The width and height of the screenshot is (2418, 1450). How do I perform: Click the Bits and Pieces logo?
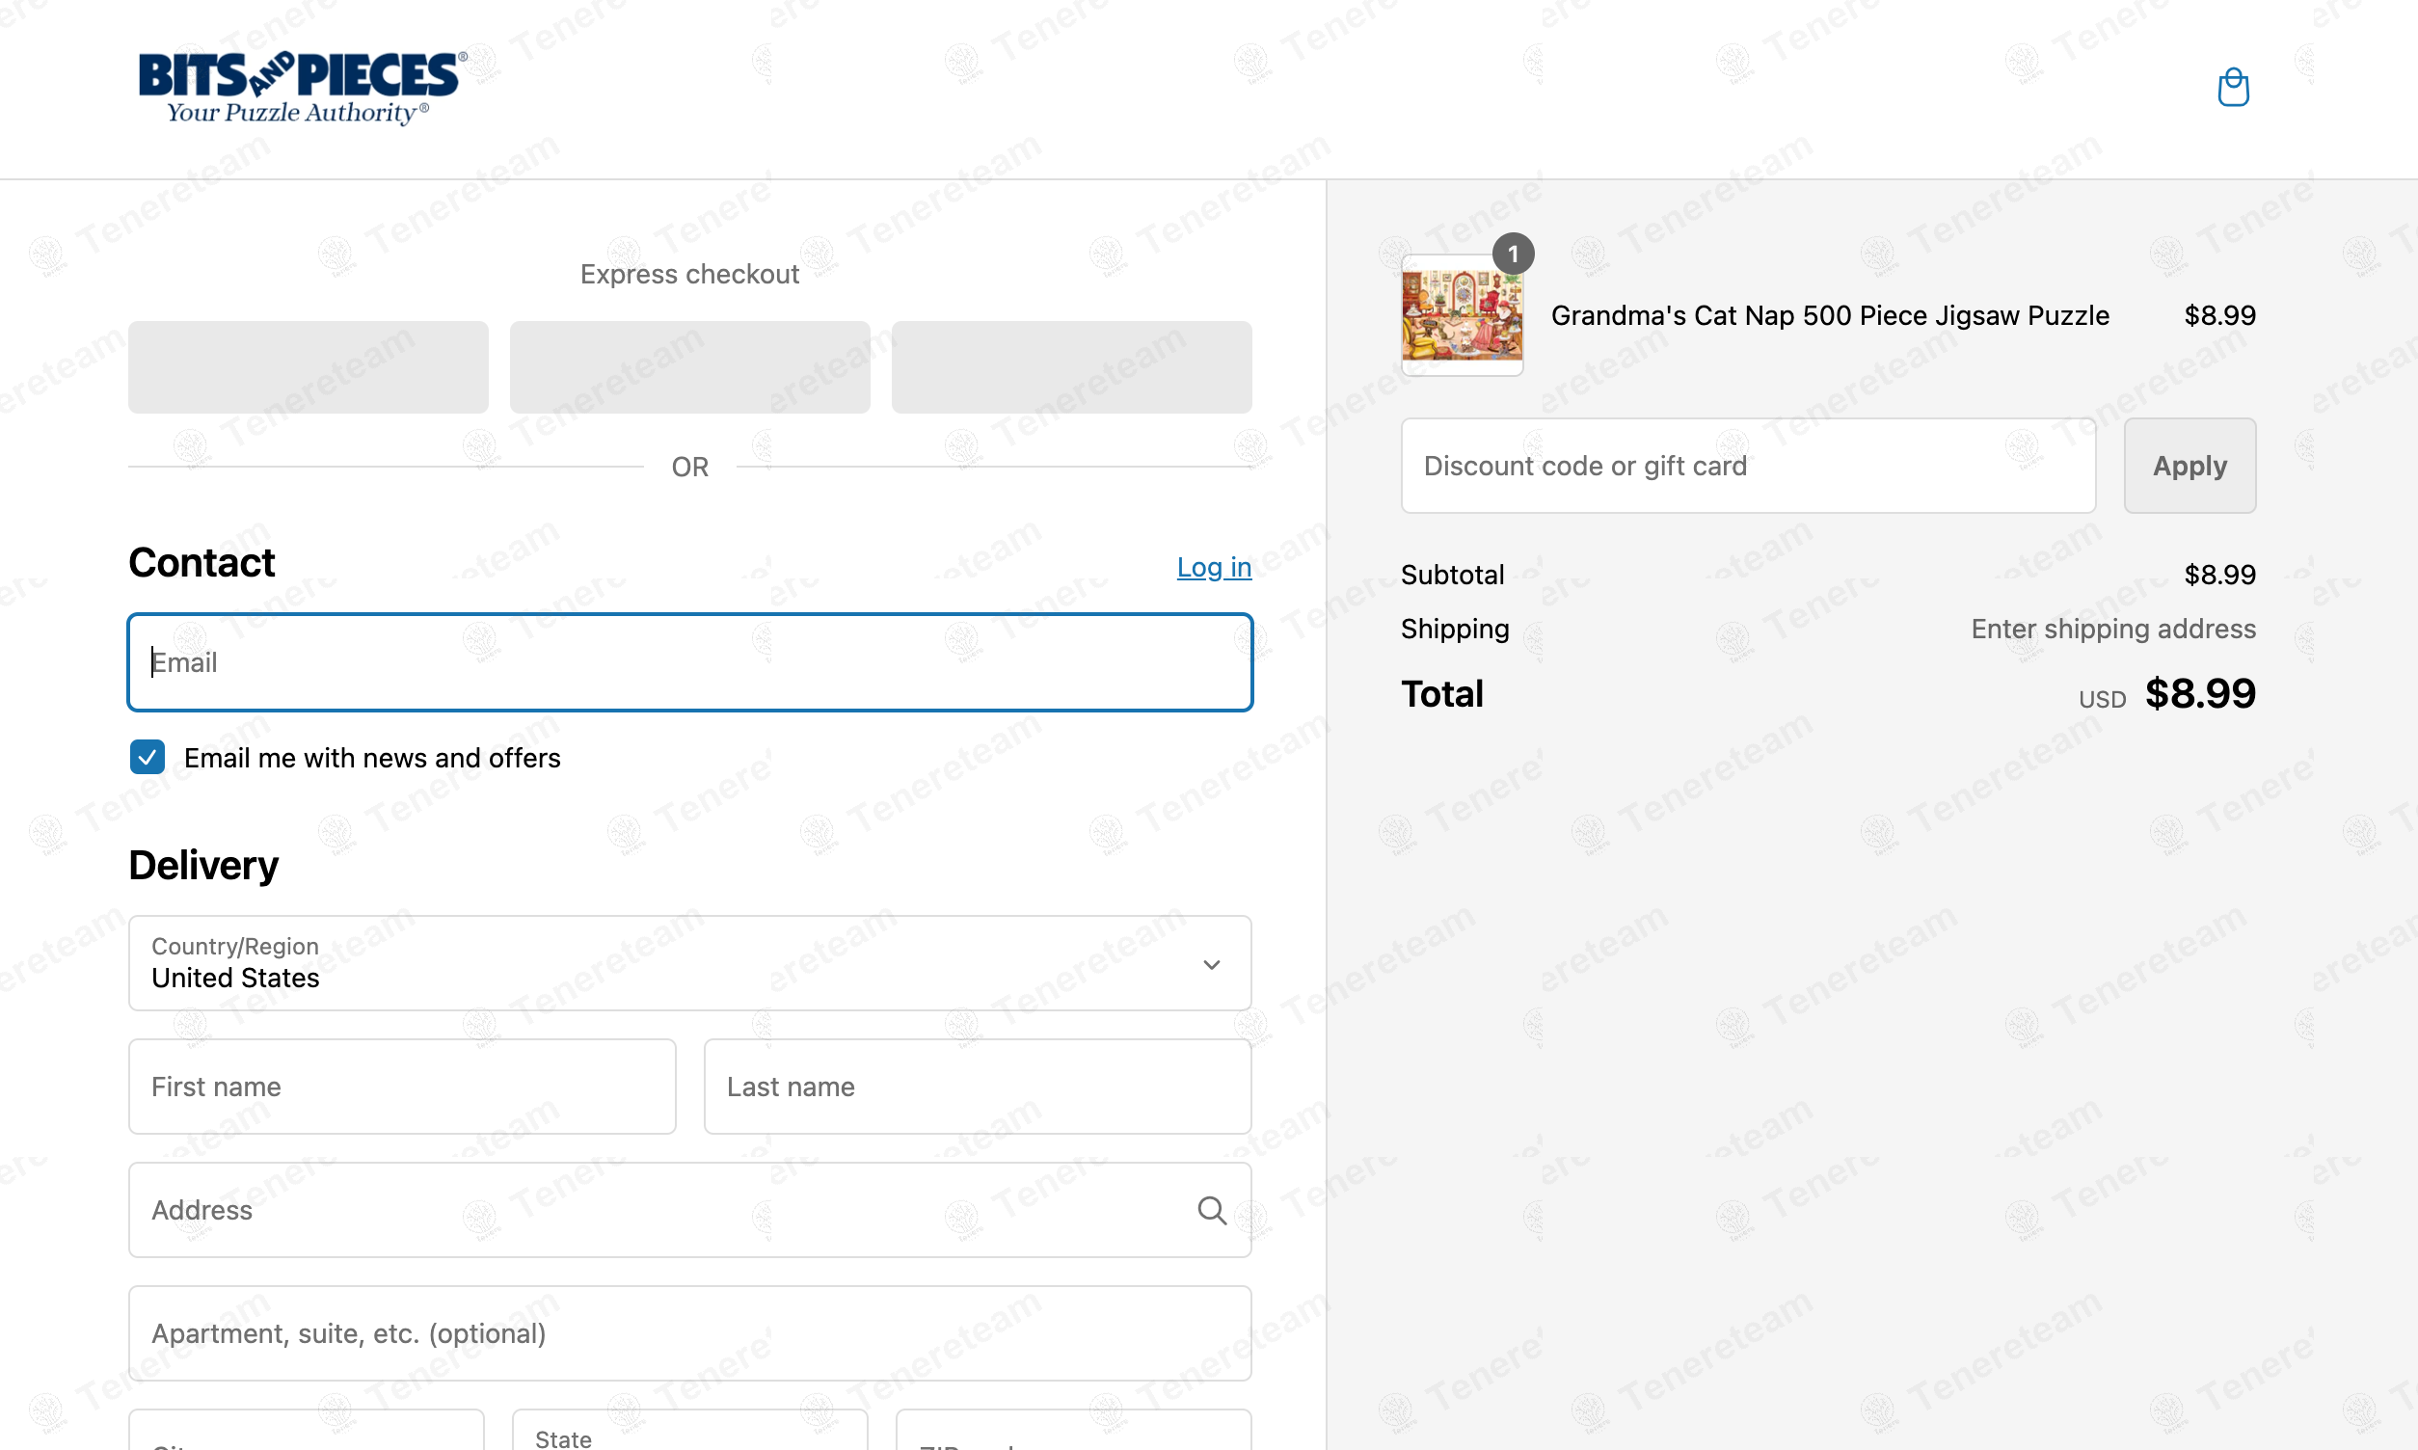click(x=302, y=88)
